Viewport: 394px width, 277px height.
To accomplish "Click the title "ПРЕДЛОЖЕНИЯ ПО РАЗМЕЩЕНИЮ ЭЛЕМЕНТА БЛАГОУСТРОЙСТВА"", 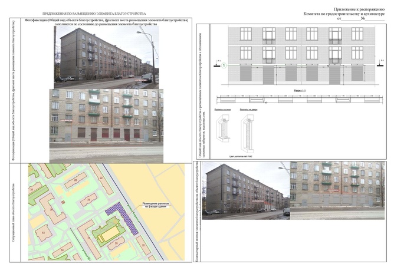I will pyautogui.click(x=94, y=14).
